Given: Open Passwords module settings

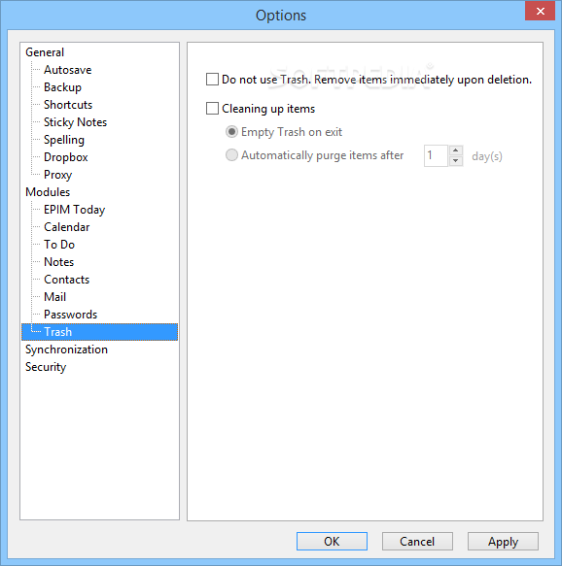Looking at the screenshot, I should 70,315.
